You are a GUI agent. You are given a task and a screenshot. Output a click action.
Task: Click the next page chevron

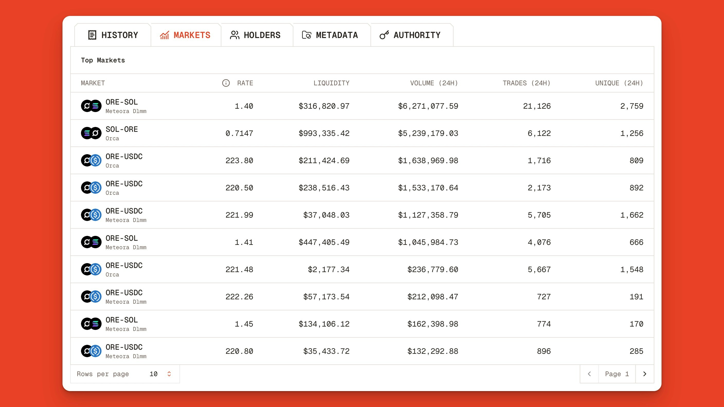(644, 374)
